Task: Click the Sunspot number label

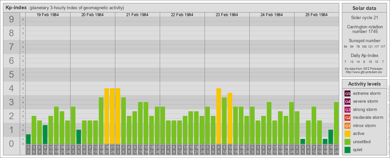Action: pyautogui.click(x=364, y=41)
